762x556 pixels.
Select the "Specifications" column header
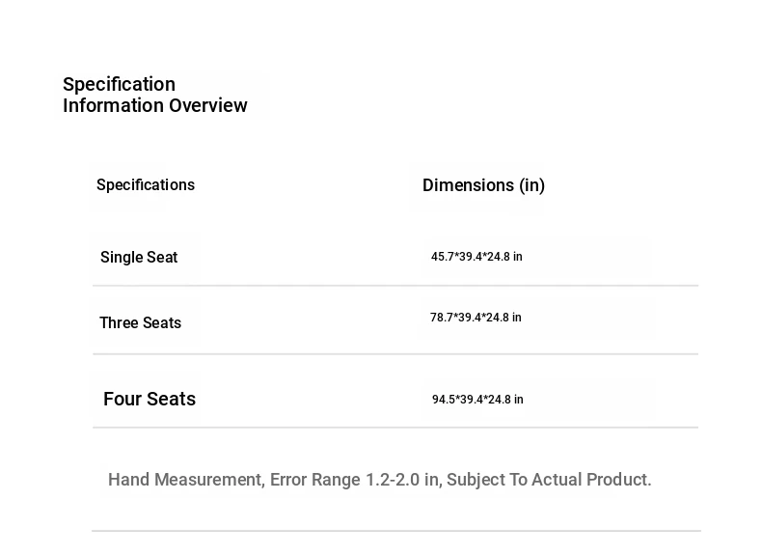(x=146, y=185)
